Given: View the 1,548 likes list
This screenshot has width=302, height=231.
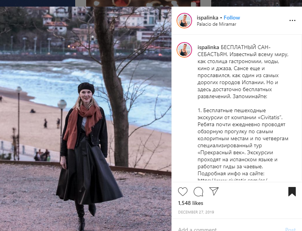Looking at the screenshot, I should pos(191,203).
